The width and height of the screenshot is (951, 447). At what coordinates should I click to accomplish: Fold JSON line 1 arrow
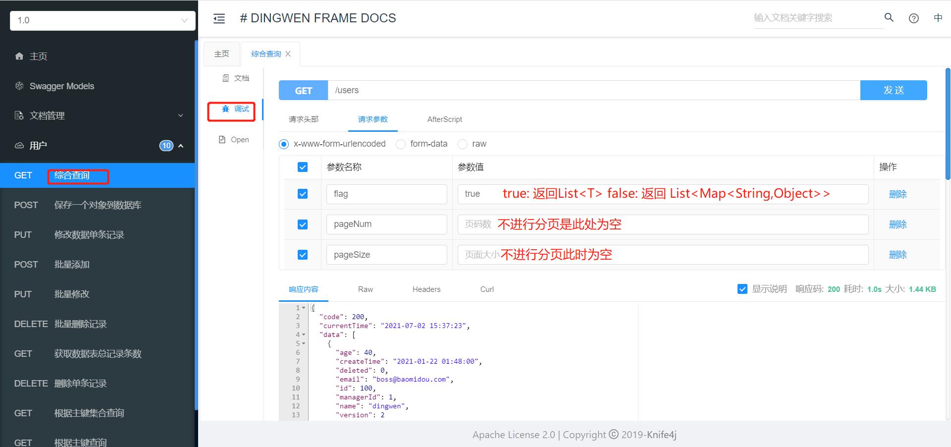coord(304,308)
